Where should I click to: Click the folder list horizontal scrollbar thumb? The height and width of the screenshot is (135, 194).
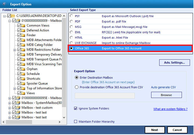(19, 122)
